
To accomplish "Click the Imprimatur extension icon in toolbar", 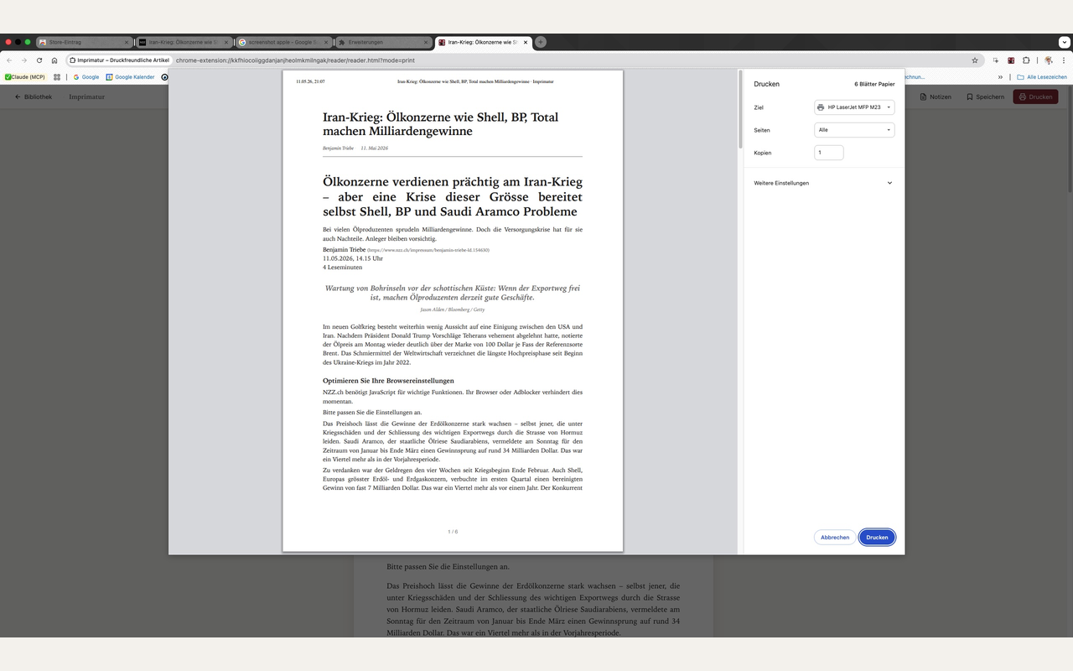I will click(1011, 60).
